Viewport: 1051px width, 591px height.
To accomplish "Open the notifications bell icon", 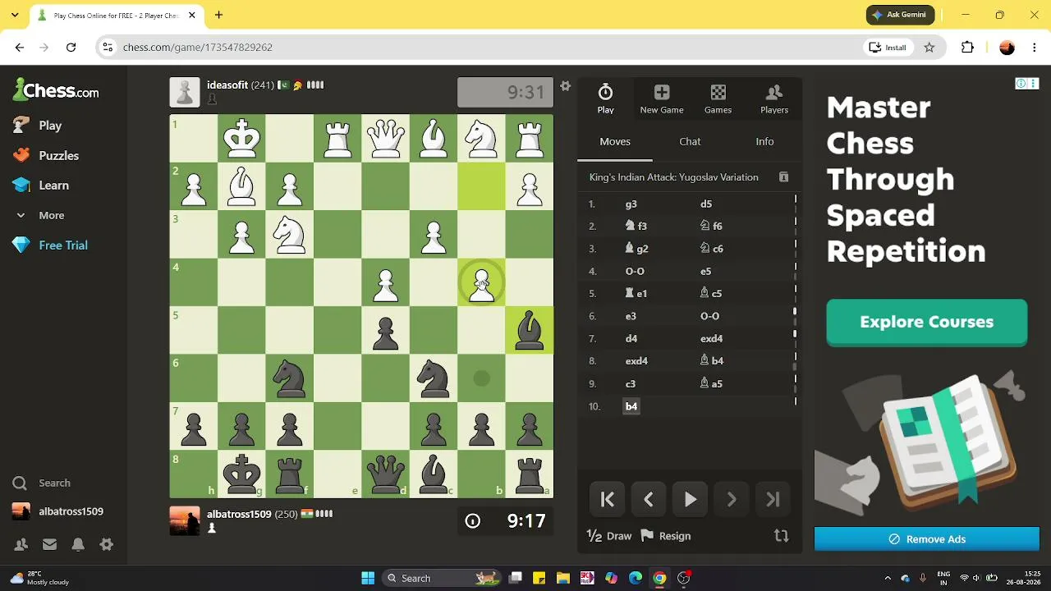I will coord(78,544).
